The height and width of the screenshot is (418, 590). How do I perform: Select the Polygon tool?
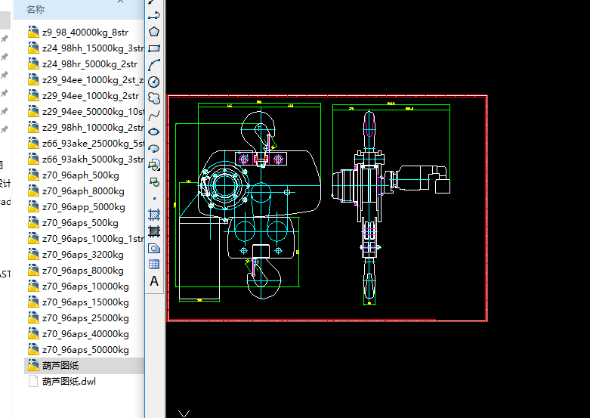pyautogui.click(x=154, y=32)
